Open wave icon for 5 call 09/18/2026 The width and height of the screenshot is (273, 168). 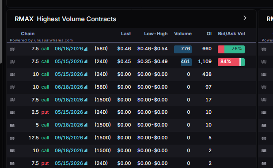12,125
